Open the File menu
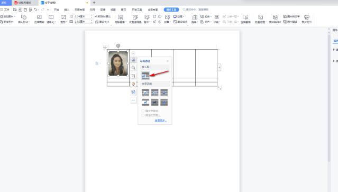This screenshot has width=338, height=192. click(5, 10)
